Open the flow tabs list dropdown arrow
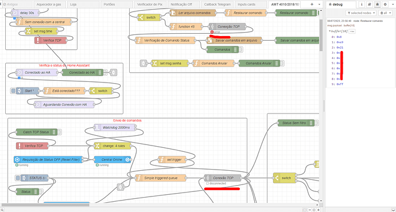The width and height of the screenshot is (396, 212). tap(319, 4)
